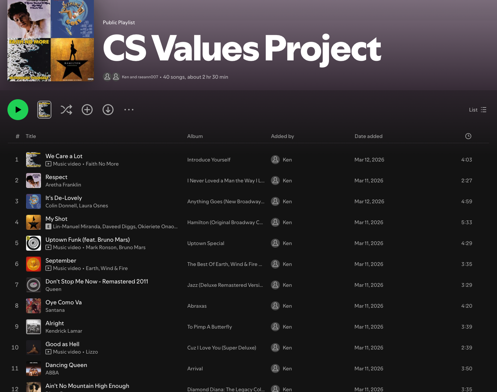The width and height of the screenshot is (497, 392).
Task: Open the ABBA artist page
Action: (52, 373)
